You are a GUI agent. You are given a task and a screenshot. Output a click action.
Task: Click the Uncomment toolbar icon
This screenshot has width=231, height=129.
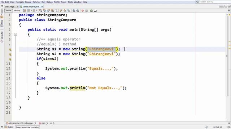point(95,10)
